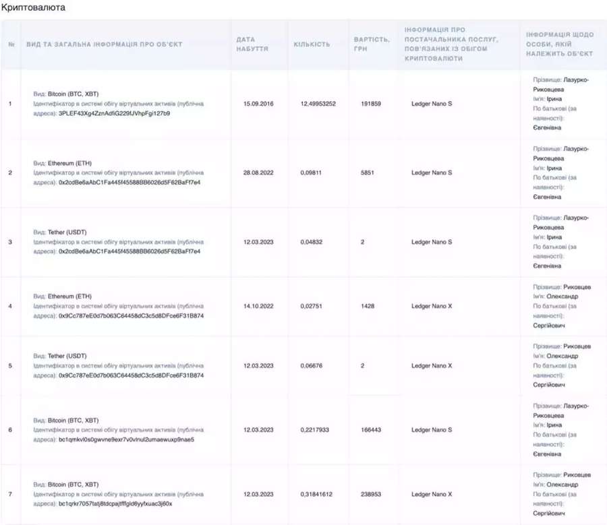Click Bitcoin (BTC, XBT) type in row 7

click(73, 485)
